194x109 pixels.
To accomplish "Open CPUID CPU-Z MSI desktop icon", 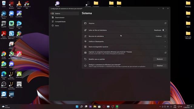I will pyautogui.click(x=27, y=5).
